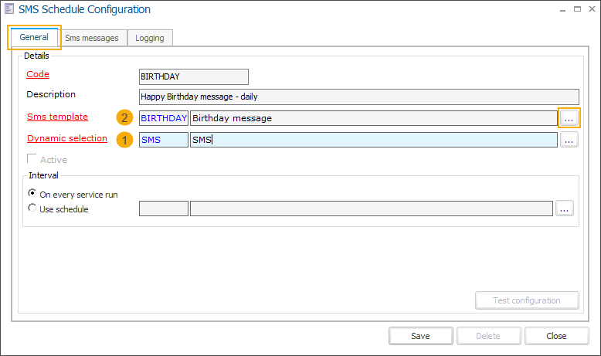
Task: Select the On every service run option
Action: (32, 195)
